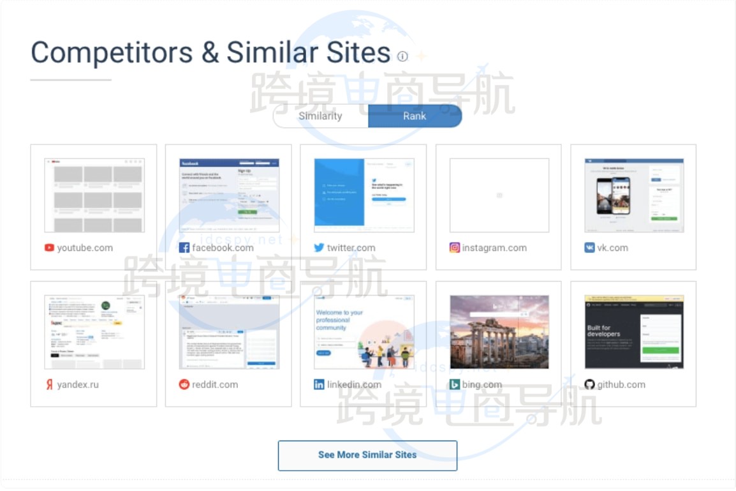
Task: Open the youtube.com site thumbnail
Action: [94, 195]
